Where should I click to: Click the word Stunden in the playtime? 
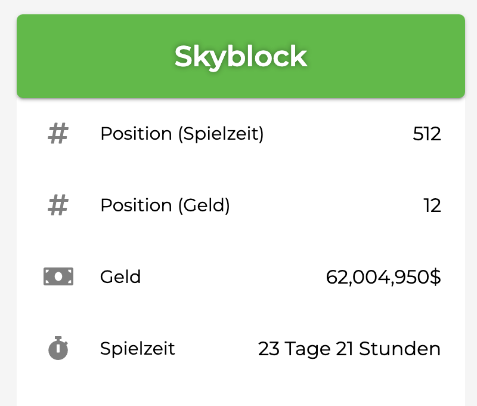pyautogui.click(x=399, y=349)
